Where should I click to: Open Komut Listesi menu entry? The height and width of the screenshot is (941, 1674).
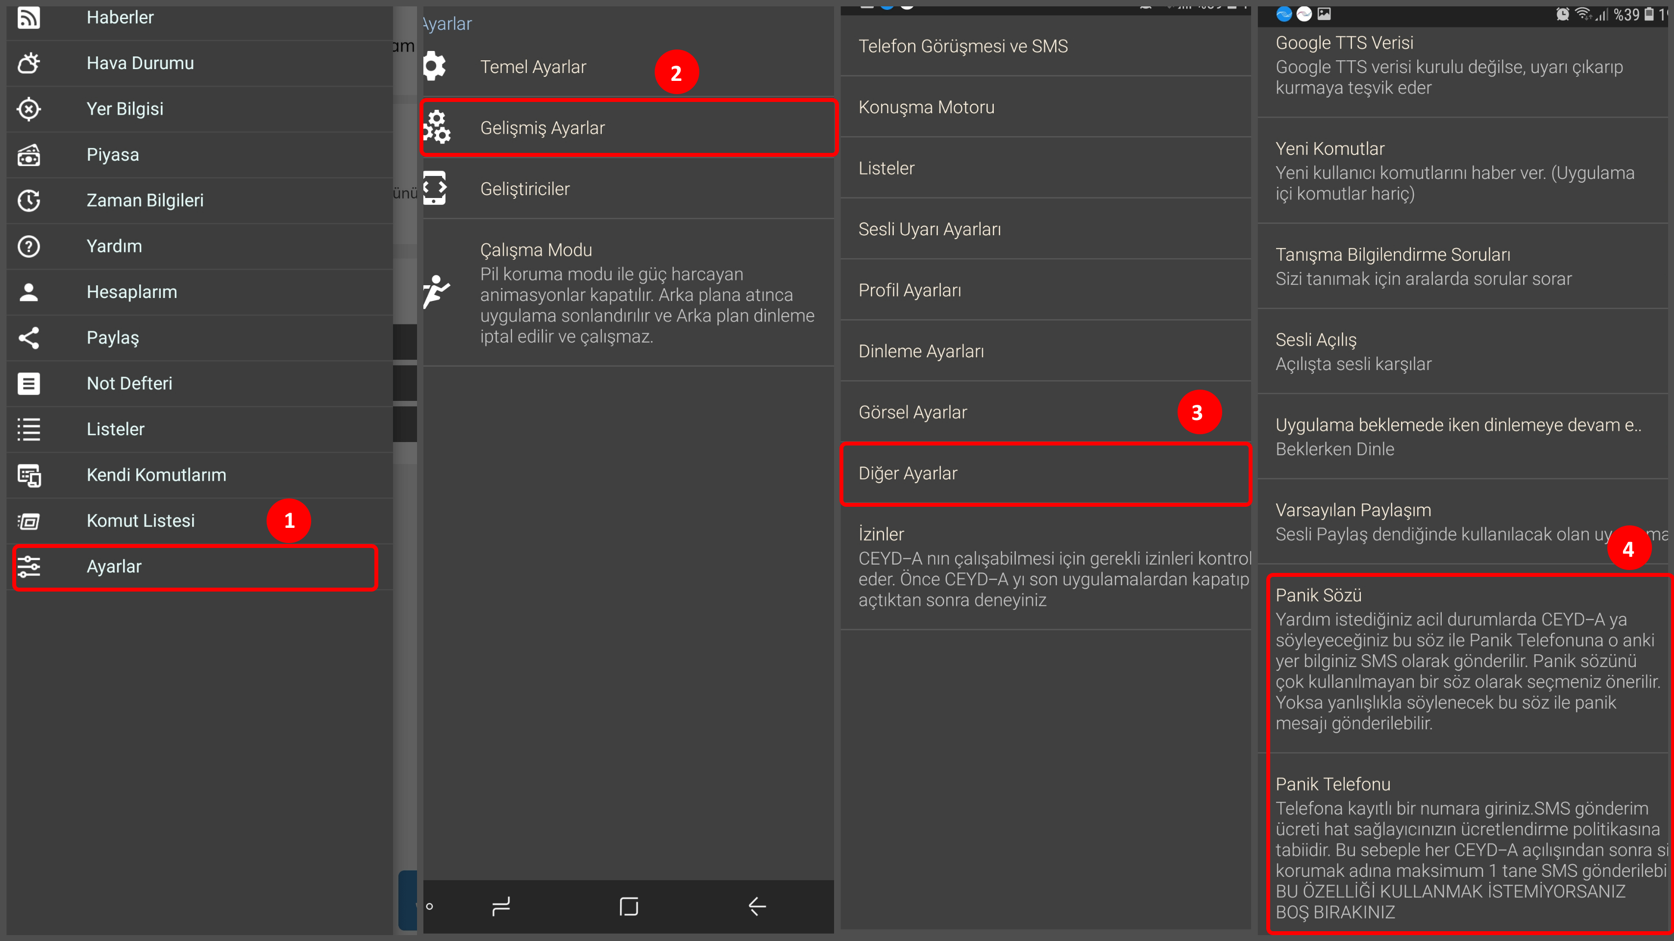click(199, 520)
